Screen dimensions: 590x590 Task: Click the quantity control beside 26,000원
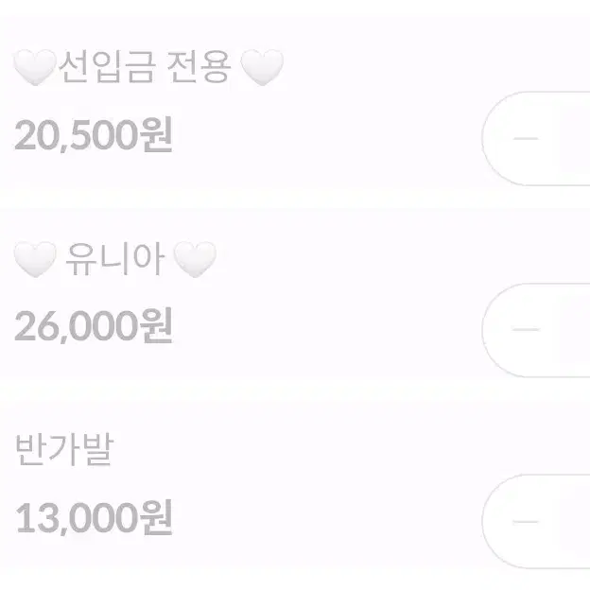(x=536, y=330)
